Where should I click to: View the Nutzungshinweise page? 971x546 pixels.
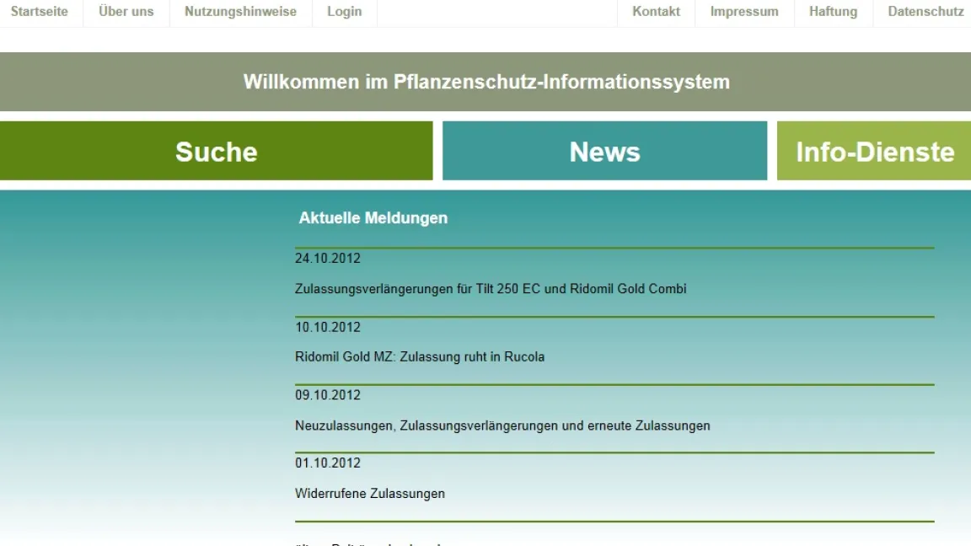(240, 12)
